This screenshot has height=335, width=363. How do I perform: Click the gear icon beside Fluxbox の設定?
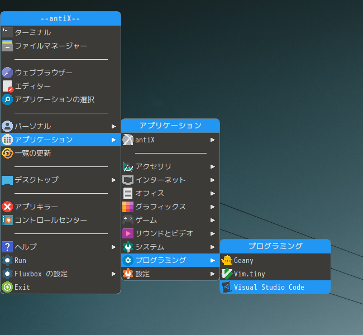7,274
